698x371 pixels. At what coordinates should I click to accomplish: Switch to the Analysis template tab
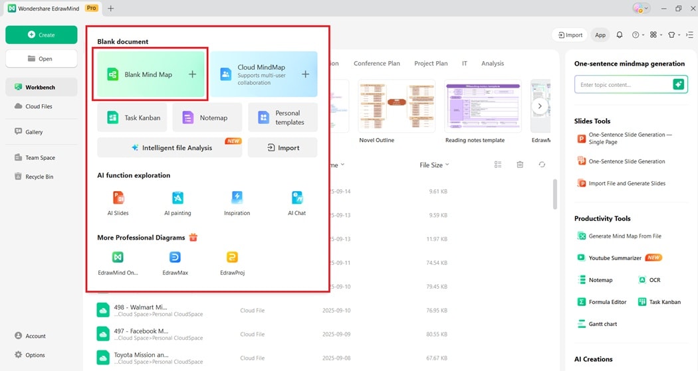click(493, 63)
